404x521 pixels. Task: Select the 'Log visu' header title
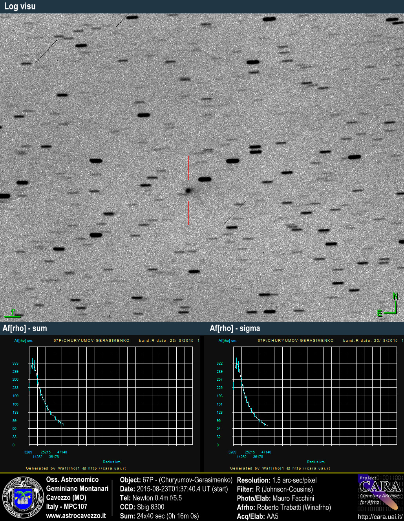[20, 6]
